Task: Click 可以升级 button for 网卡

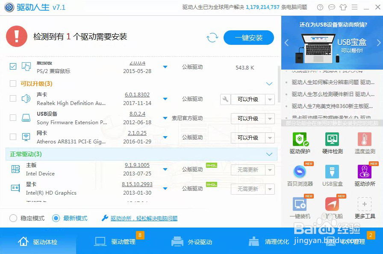Action: pyautogui.click(x=248, y=138)
